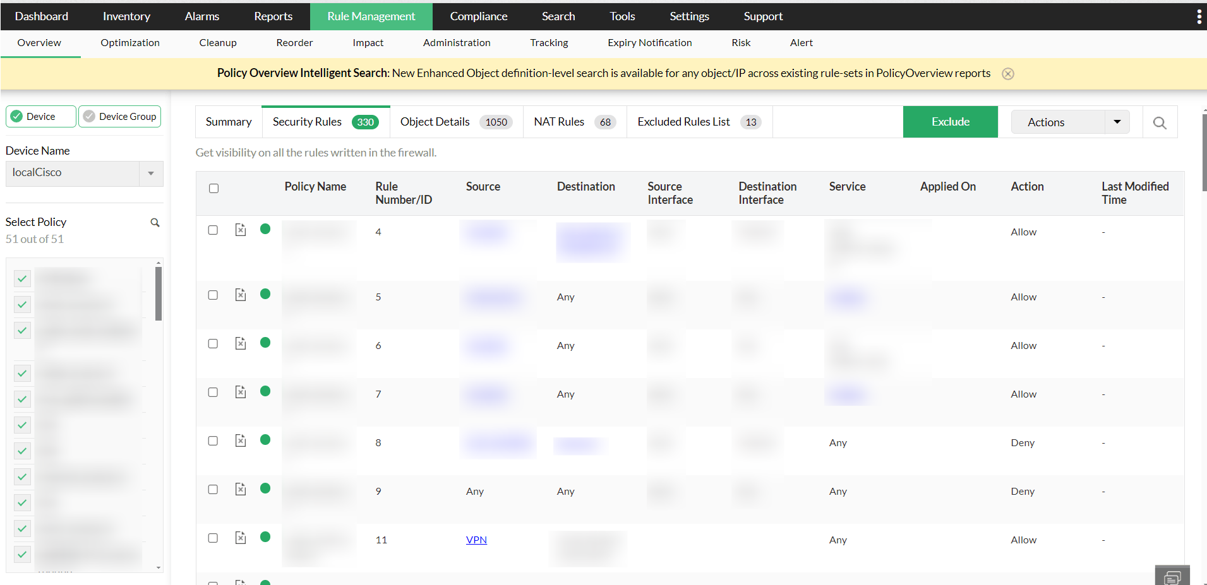This screenshot has height=585, width=1207.
Task: Open the Reports main tab
Action: [273, 16]
